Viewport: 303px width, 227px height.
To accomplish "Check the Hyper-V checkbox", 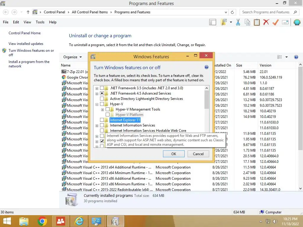I will coord(102,104).
